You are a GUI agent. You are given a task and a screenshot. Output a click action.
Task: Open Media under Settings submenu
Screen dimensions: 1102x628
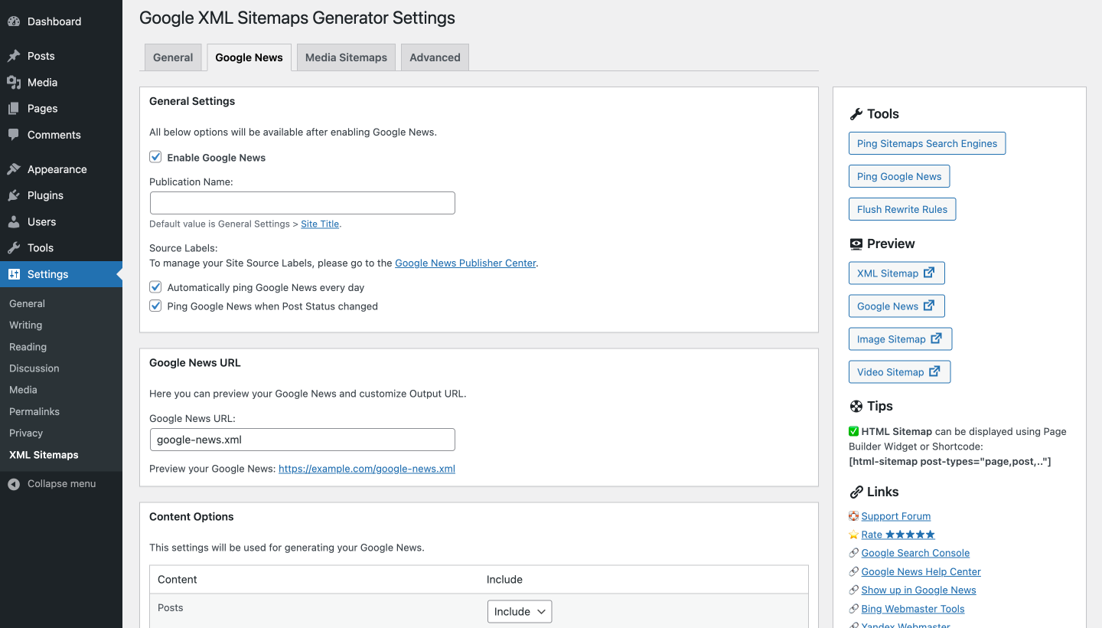pyautogui.click(x=23, y=390)
